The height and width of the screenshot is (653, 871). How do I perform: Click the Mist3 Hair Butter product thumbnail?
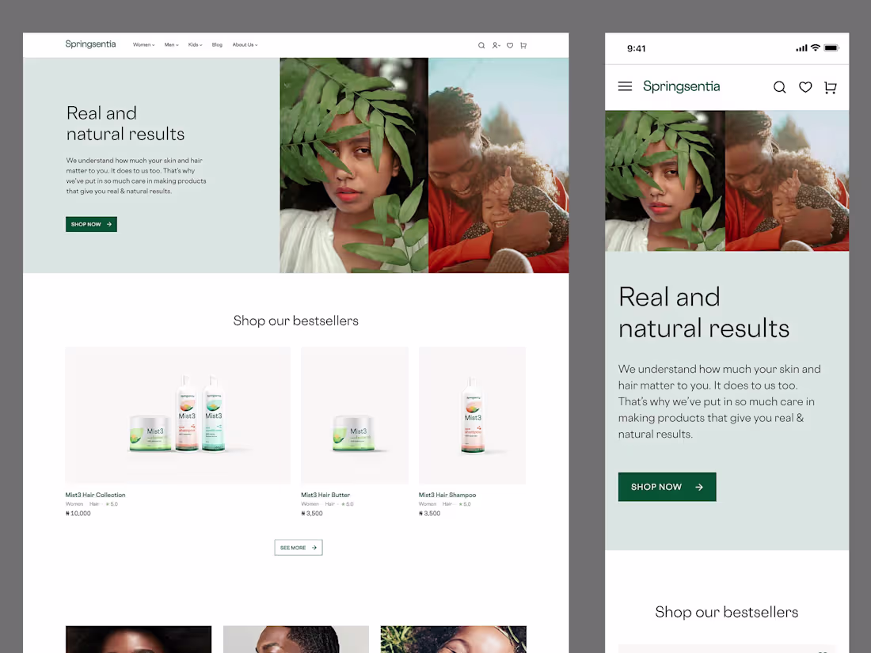click(x=355, y=415)
